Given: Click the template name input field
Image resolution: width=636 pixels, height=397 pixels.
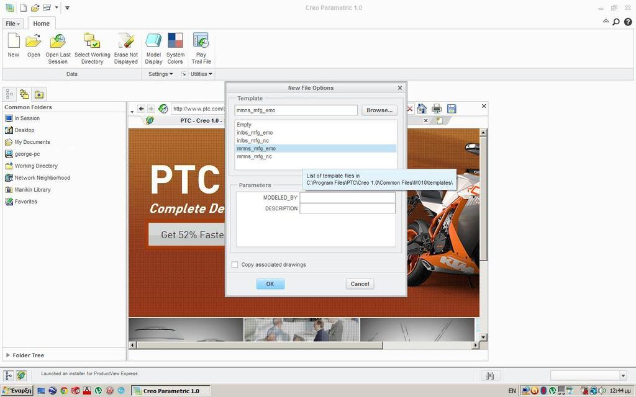Looking at the screenshot, I should click(x=296, y=110).
